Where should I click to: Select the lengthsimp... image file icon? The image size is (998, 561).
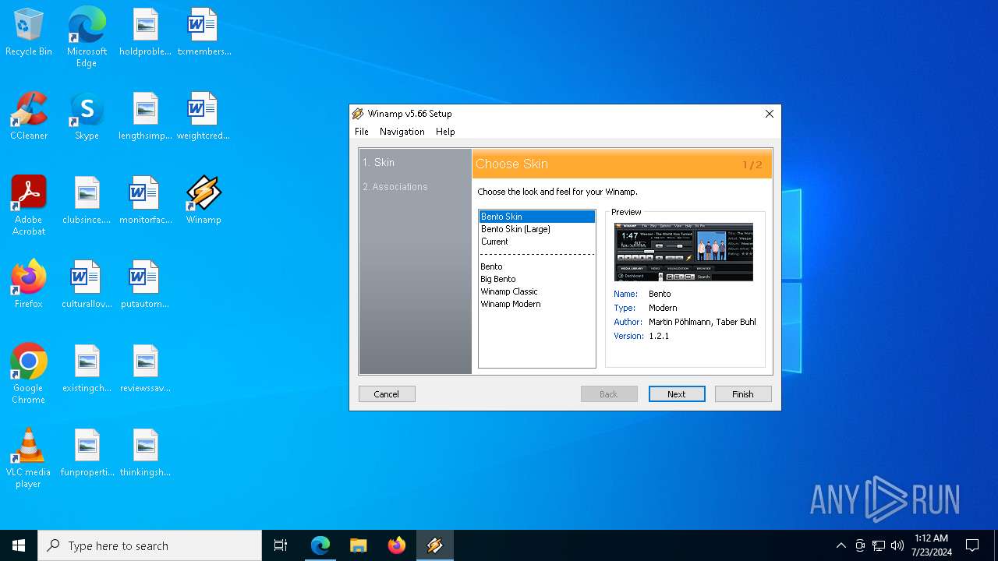coord(145,117)
